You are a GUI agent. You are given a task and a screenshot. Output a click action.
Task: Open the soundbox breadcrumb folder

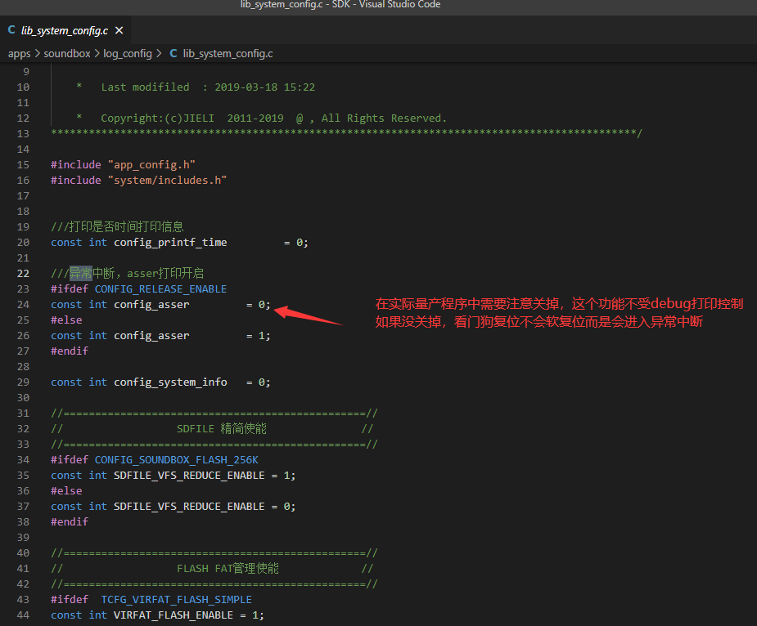click(67, 54)
